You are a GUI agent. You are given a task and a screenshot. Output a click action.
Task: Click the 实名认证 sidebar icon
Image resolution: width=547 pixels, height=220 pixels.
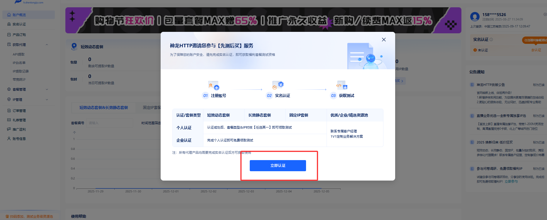pyautogui.click(x=9, y=24)
